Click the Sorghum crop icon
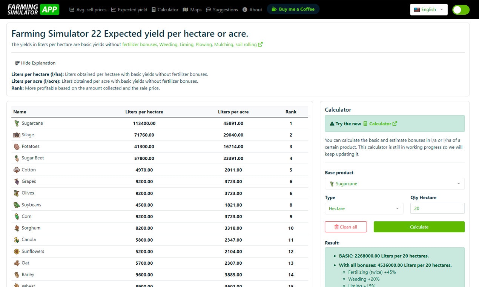The width and height of the screenshot is (479, 287). tap(17, 228)
